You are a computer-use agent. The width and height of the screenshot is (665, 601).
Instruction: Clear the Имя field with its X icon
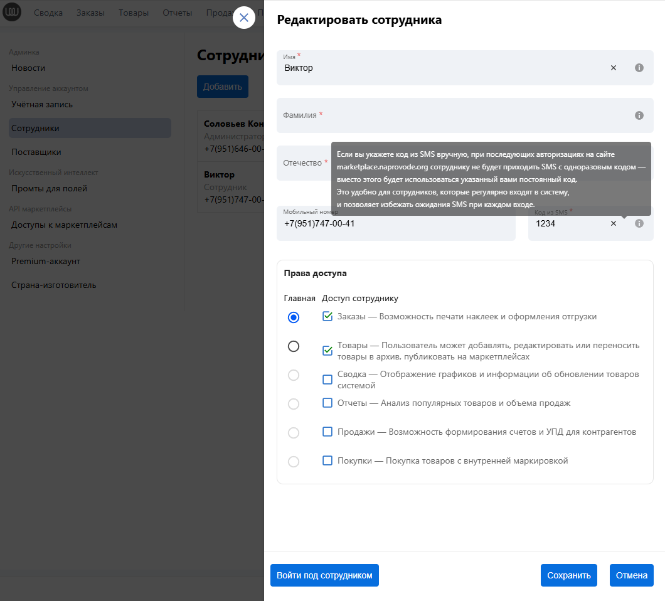[x=614, y=68]
